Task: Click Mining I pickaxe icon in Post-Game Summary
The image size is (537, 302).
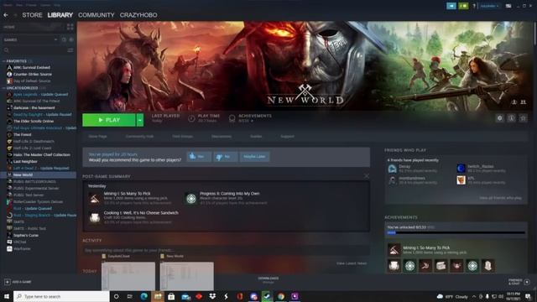Action: coord(95,198)
